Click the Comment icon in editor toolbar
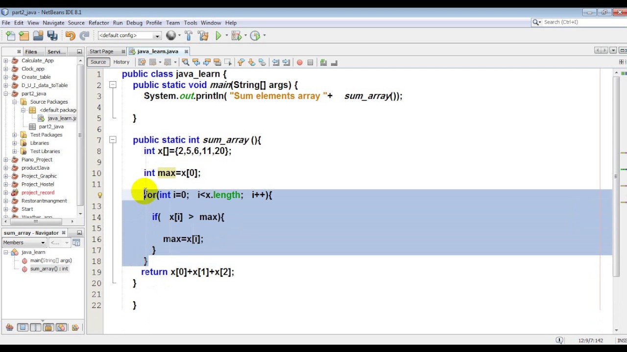This screenshot has width=627, height=352. [x=323, y=62]
